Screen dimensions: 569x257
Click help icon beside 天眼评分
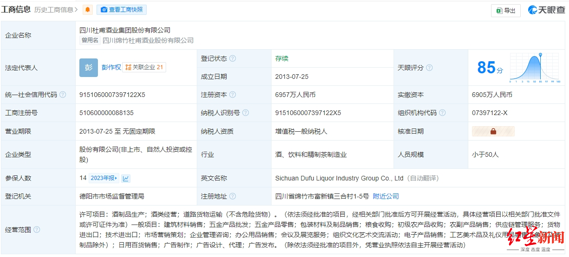[x=429, y=68]
